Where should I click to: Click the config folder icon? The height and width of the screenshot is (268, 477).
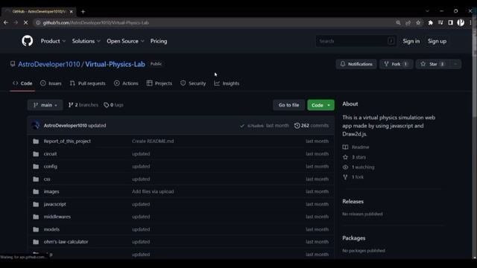tap(36, 167)
